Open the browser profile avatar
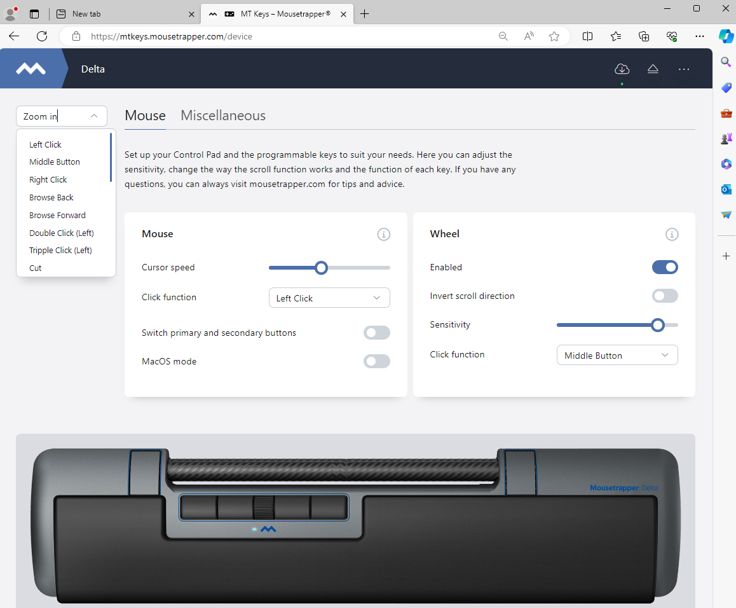The height and width of the screenshot is (608, 736). pos(10,13)
